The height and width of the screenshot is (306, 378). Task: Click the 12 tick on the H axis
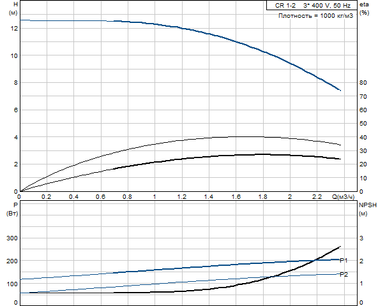[14, 29]
